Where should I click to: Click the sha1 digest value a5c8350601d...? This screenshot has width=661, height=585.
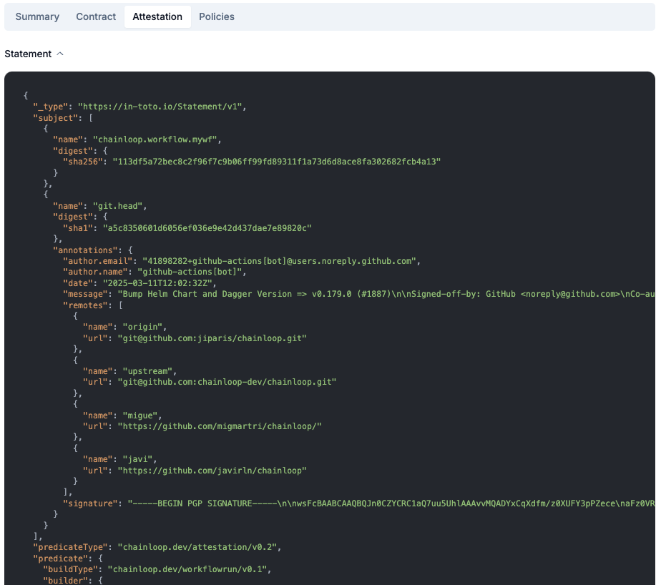click(207, 228)
